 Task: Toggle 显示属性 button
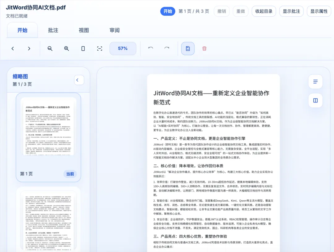[319, 11]
